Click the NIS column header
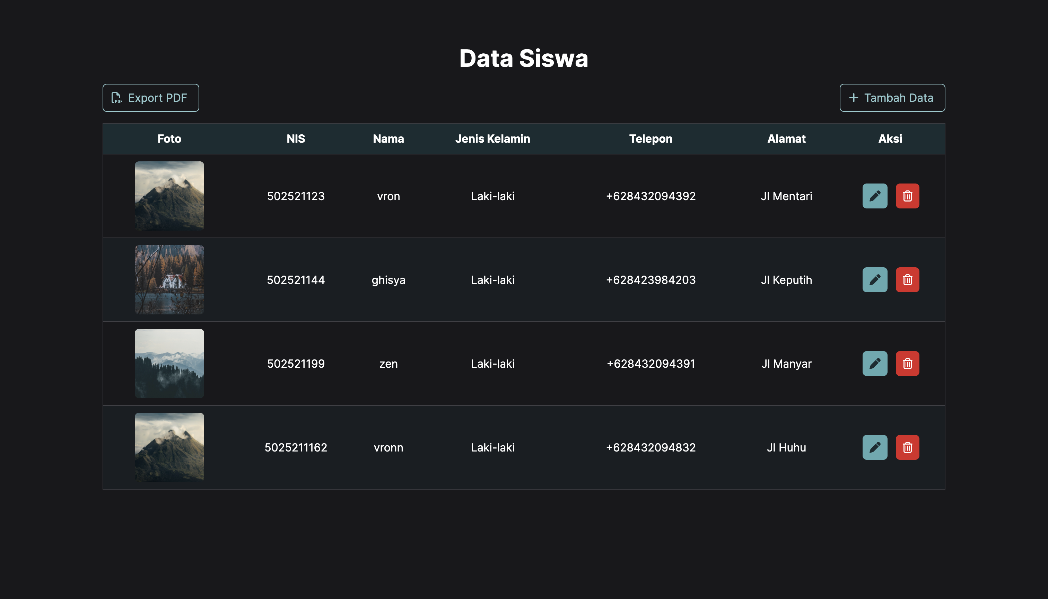The image size is (1048, 599). (x=296, y=138)
